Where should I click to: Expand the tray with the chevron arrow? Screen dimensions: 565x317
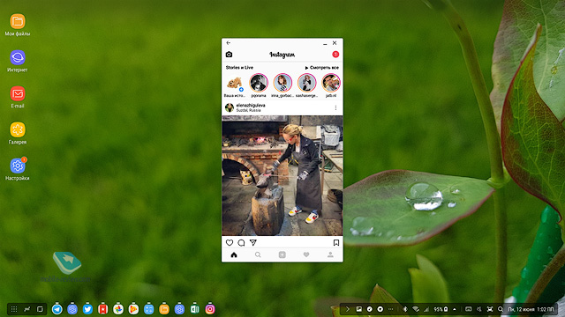pos(347,309)
